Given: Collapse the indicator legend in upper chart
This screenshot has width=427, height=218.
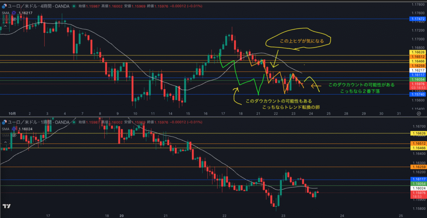Looking at the screenshot, I should pos(5,27).
